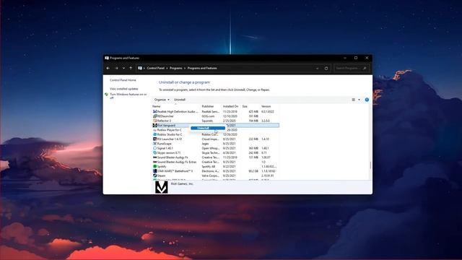Open recent locations dropdown arrow
Viewport: 462px width, 260px height.
123,68
